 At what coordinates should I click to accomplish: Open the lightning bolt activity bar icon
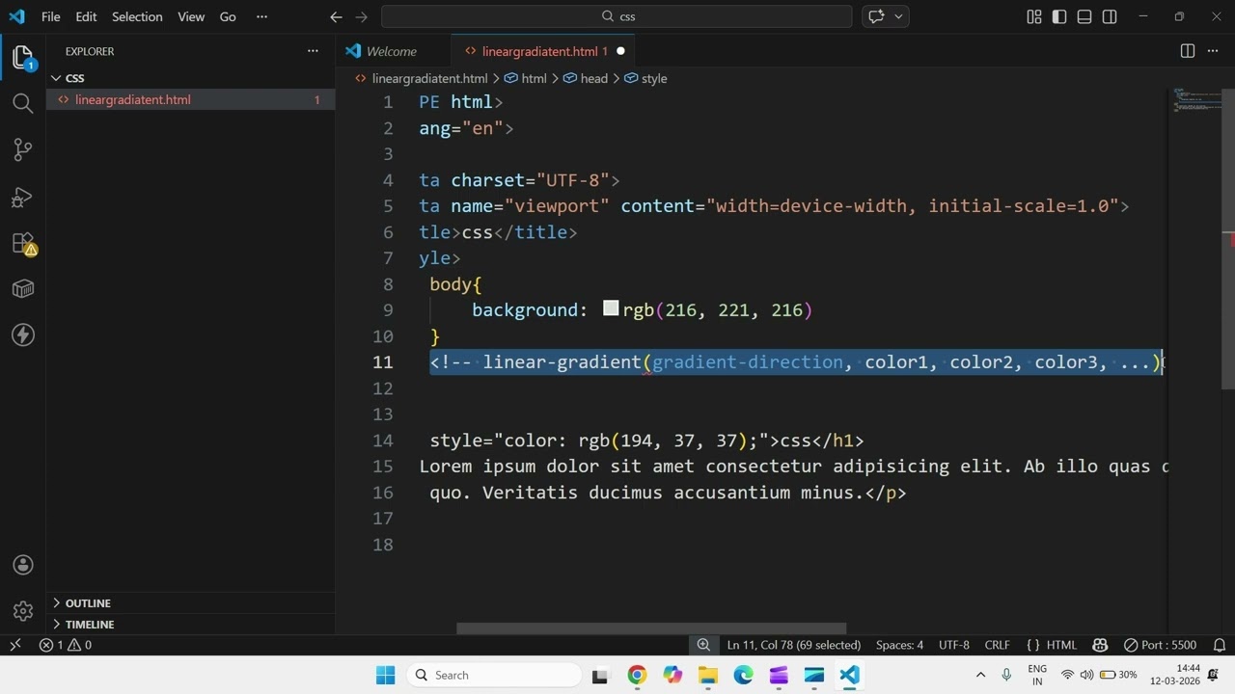click(x=23, y=335)
